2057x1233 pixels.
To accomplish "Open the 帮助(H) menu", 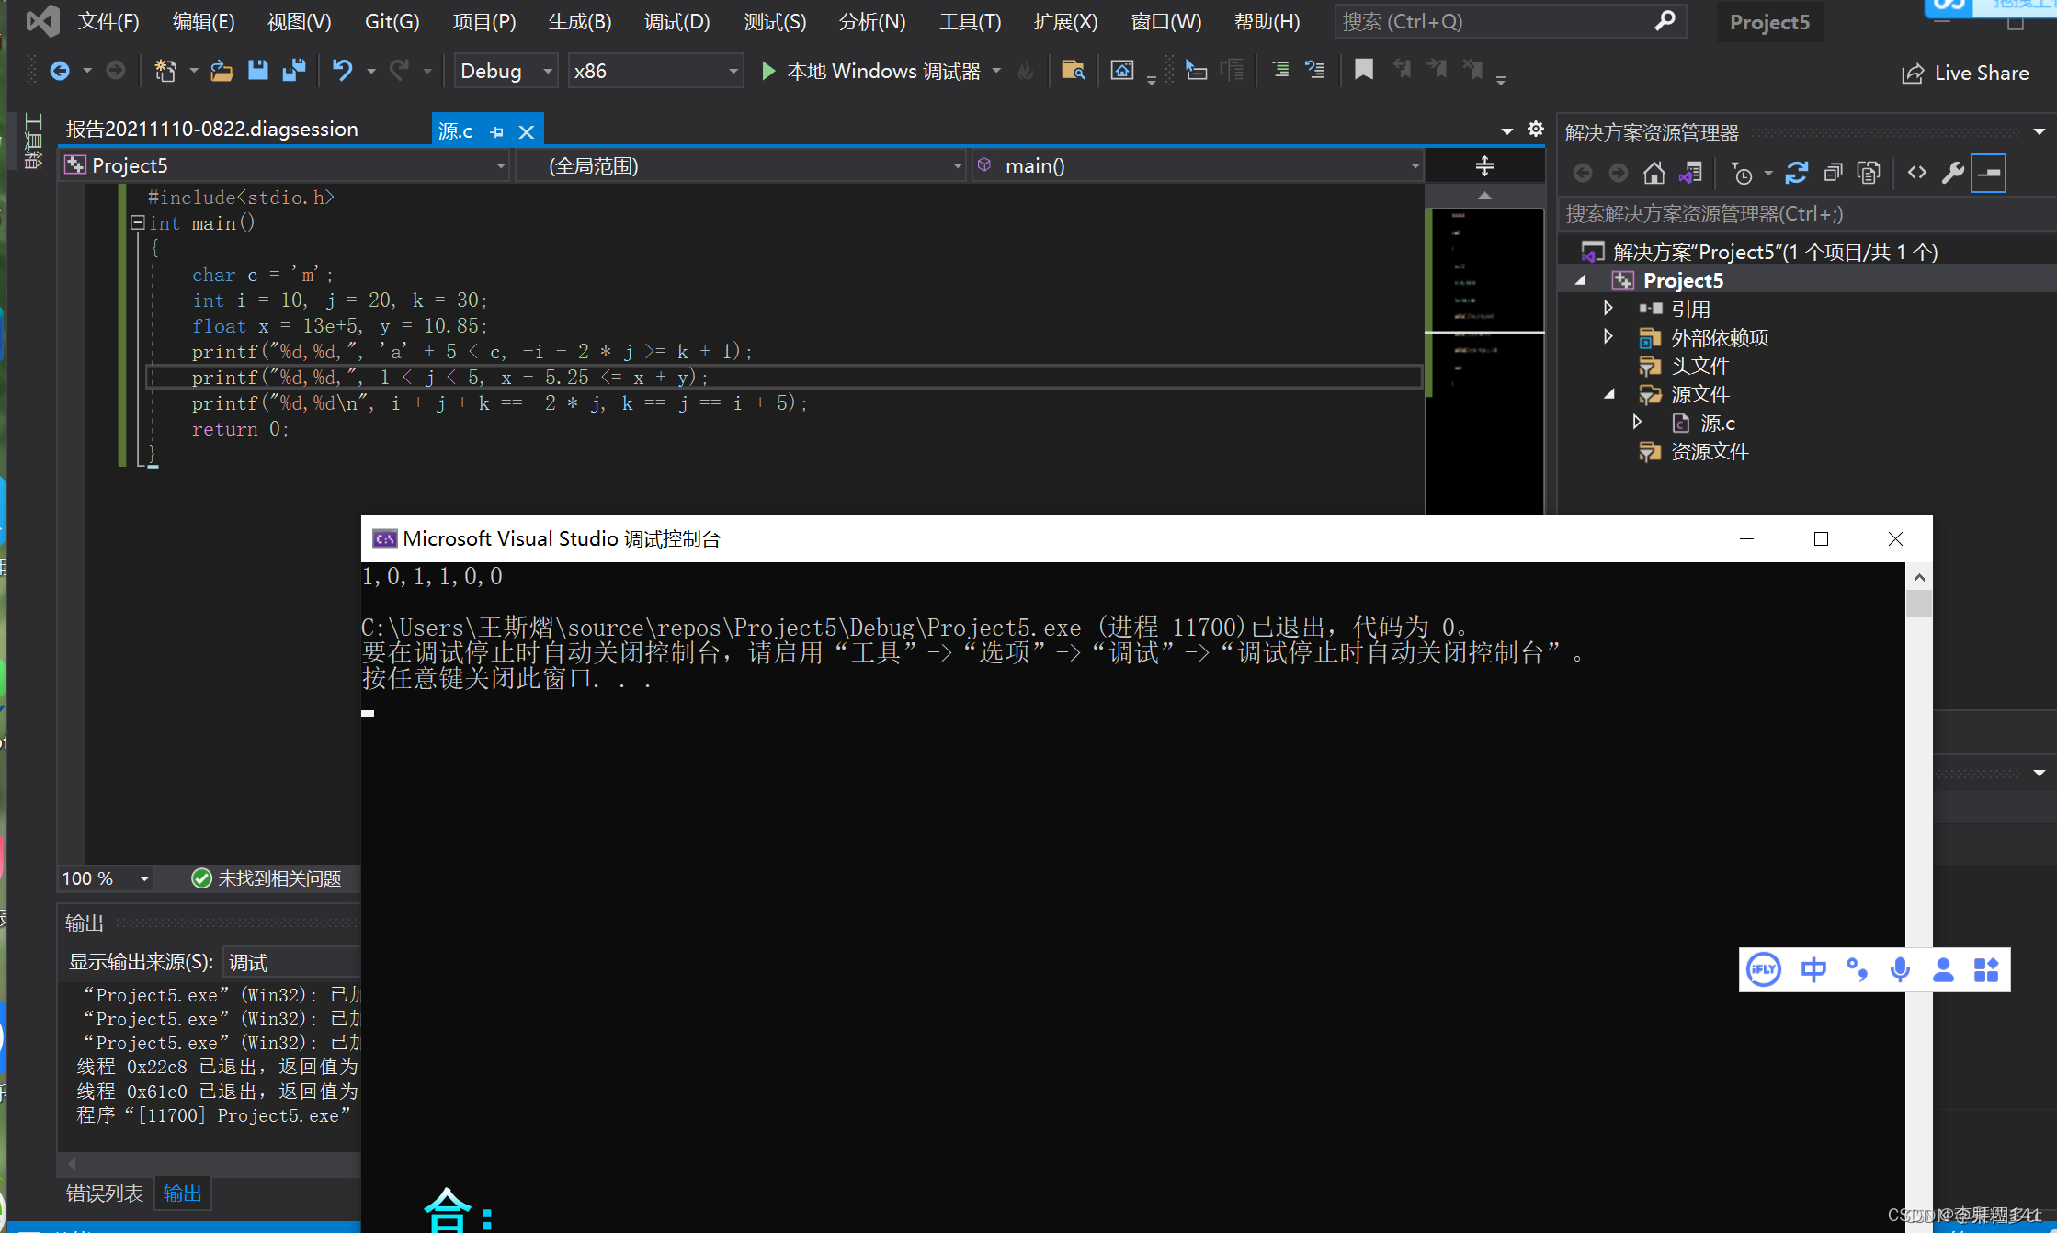I will pyautogui.click(x=1267, y=21).
